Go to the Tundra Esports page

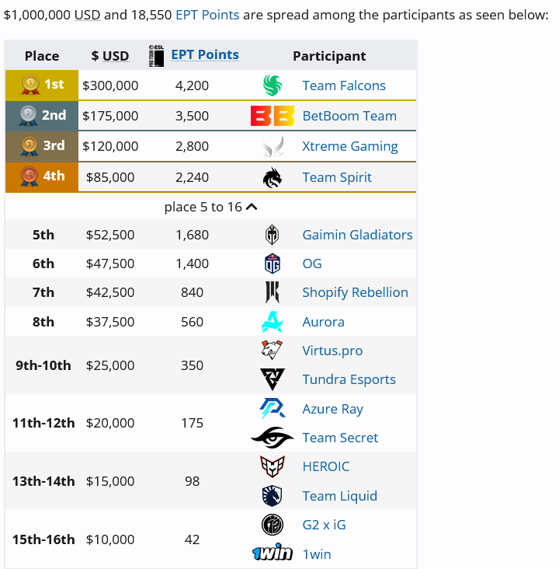(x=349, y=379)
